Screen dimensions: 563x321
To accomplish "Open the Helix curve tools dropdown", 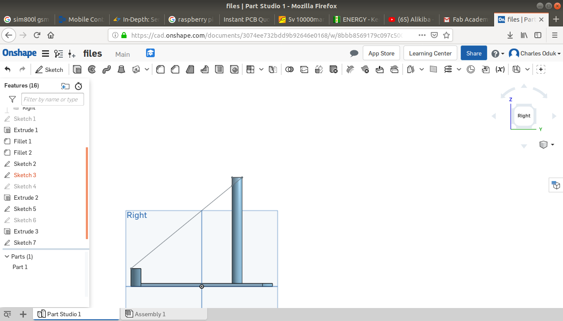I will point(459,69).
